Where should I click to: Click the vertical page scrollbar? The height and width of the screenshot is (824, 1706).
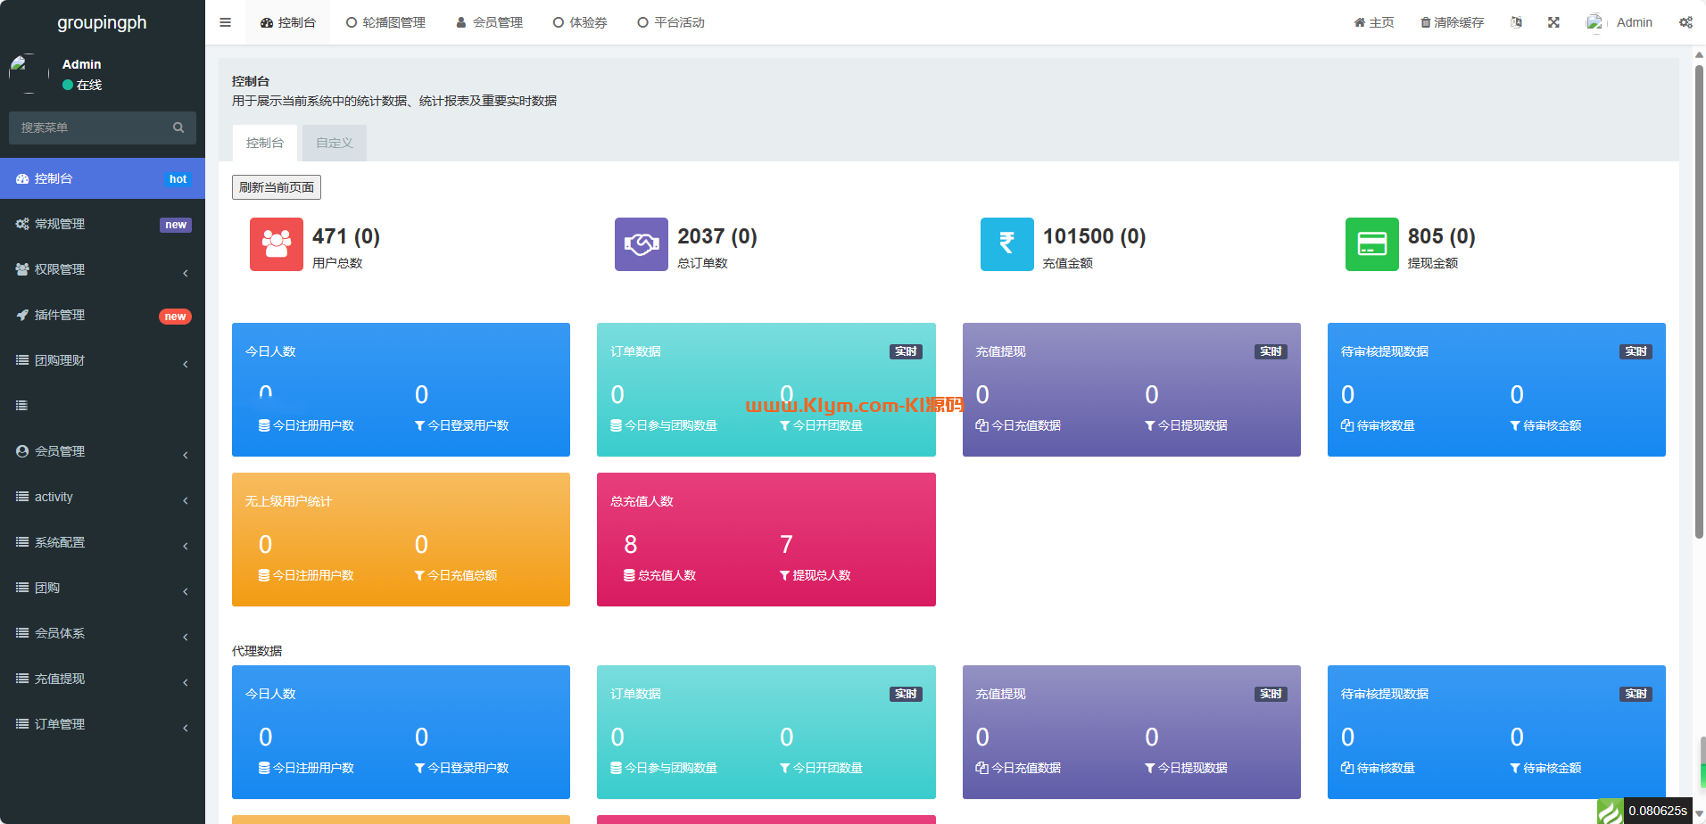(1699, 303)
